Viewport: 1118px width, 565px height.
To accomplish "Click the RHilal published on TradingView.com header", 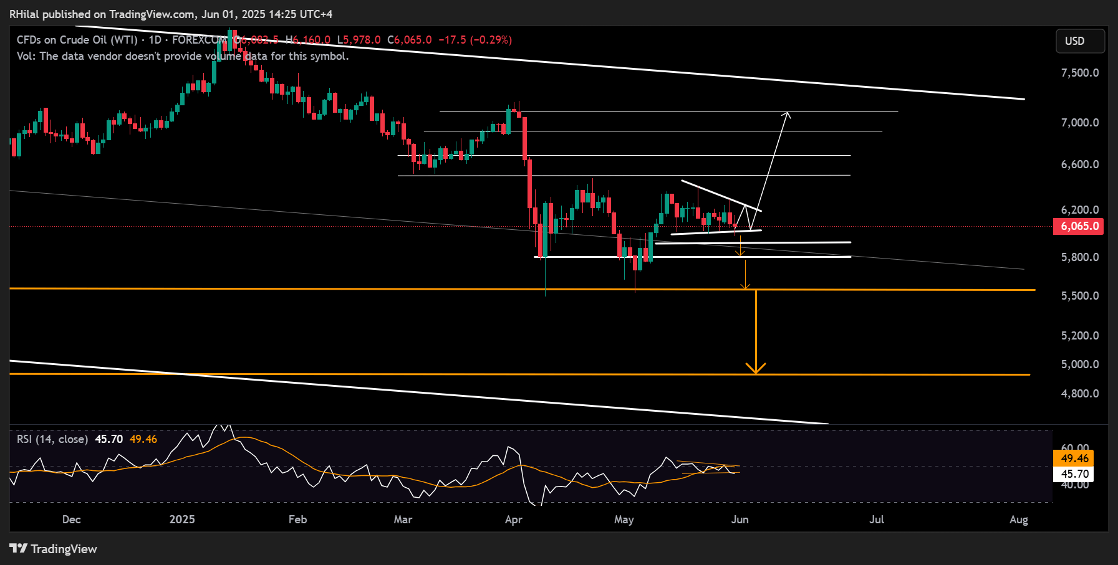I will point(171,14).
